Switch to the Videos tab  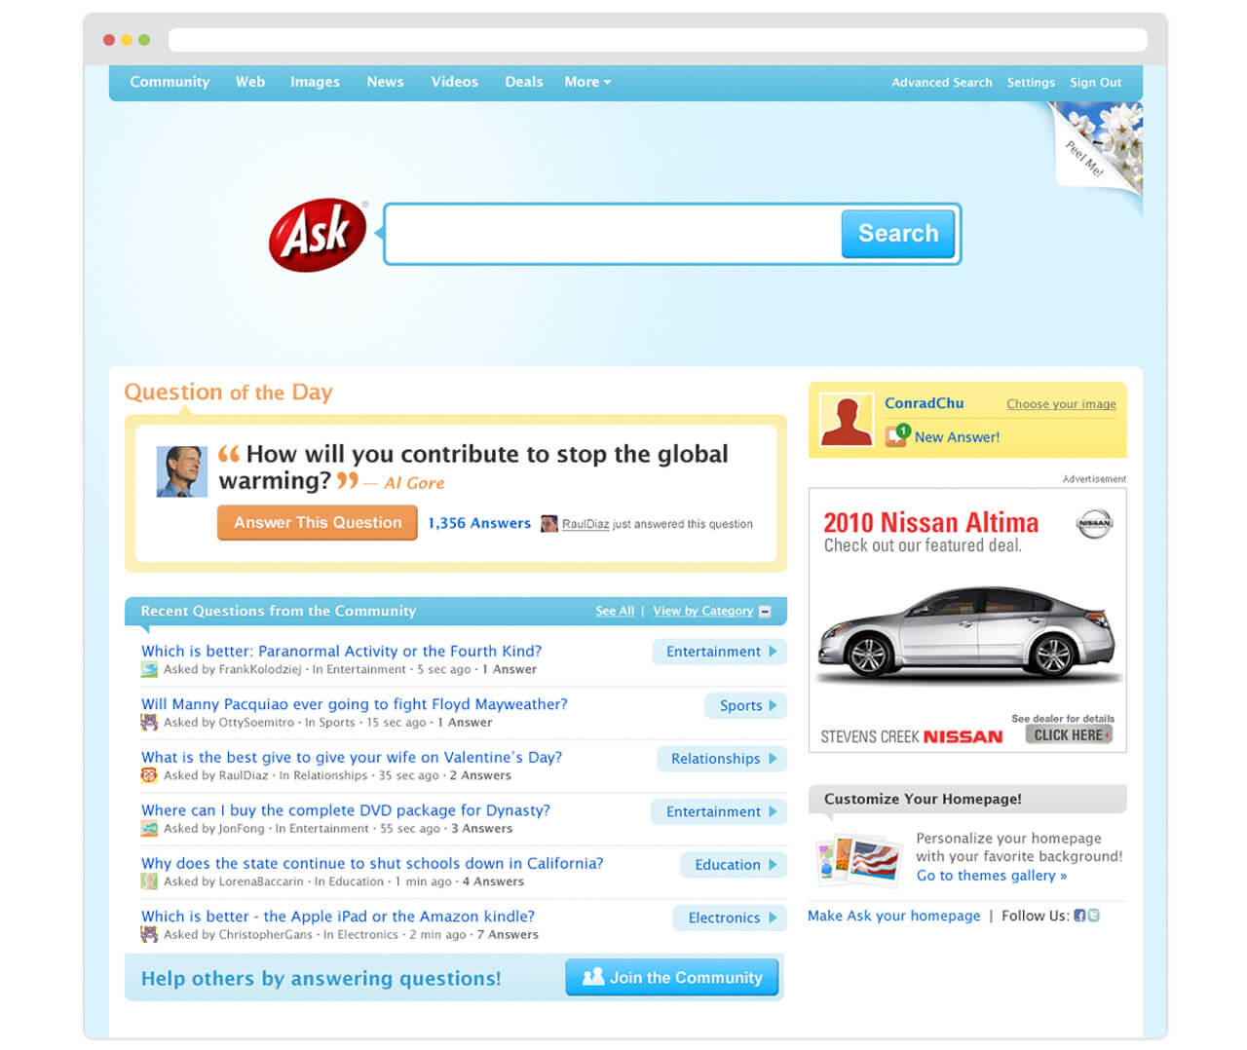pyautogui.click(x=454, y=82)
